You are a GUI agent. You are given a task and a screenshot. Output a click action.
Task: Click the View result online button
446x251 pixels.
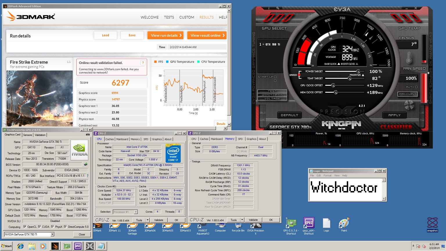[x=207, y=35]
